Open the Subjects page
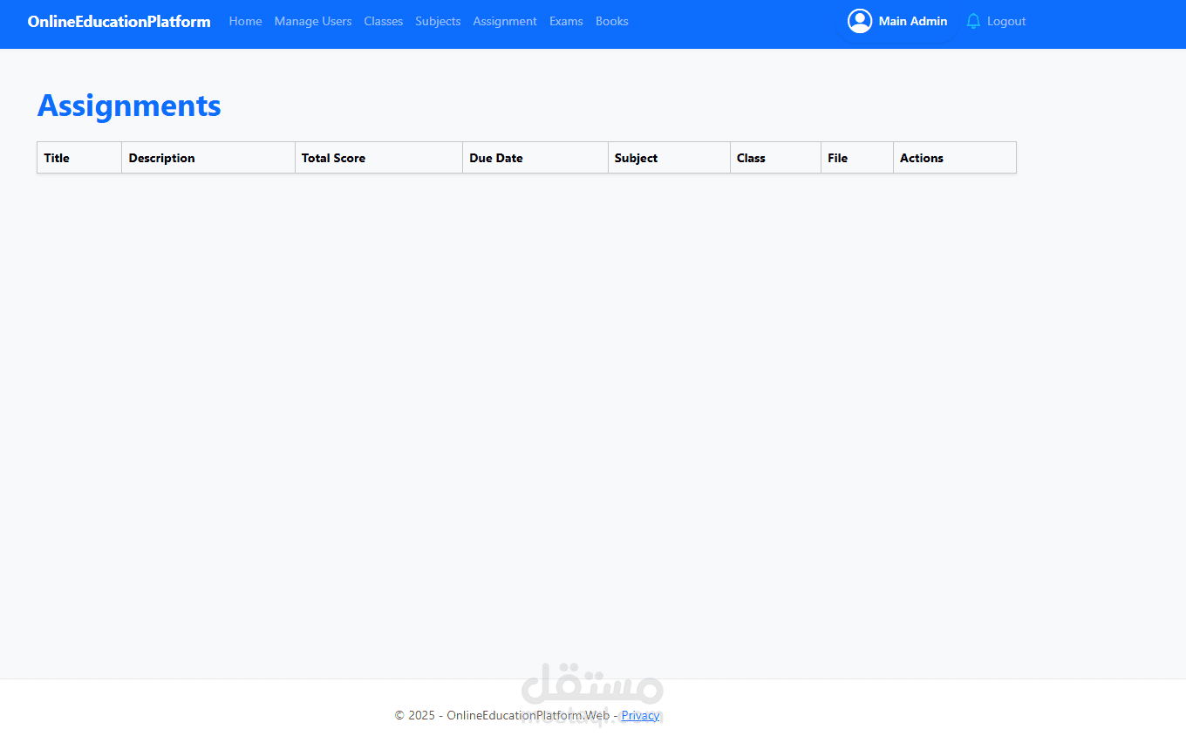Viewport: 1186px width, 743px height. point(438,21)
